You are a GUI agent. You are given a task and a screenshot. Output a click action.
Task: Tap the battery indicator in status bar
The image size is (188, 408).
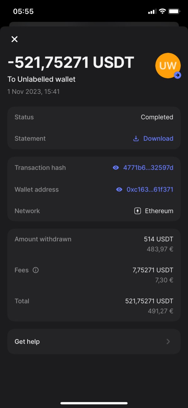coord(174,12)
